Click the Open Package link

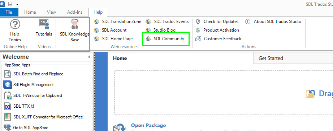[x=148, y=126]
